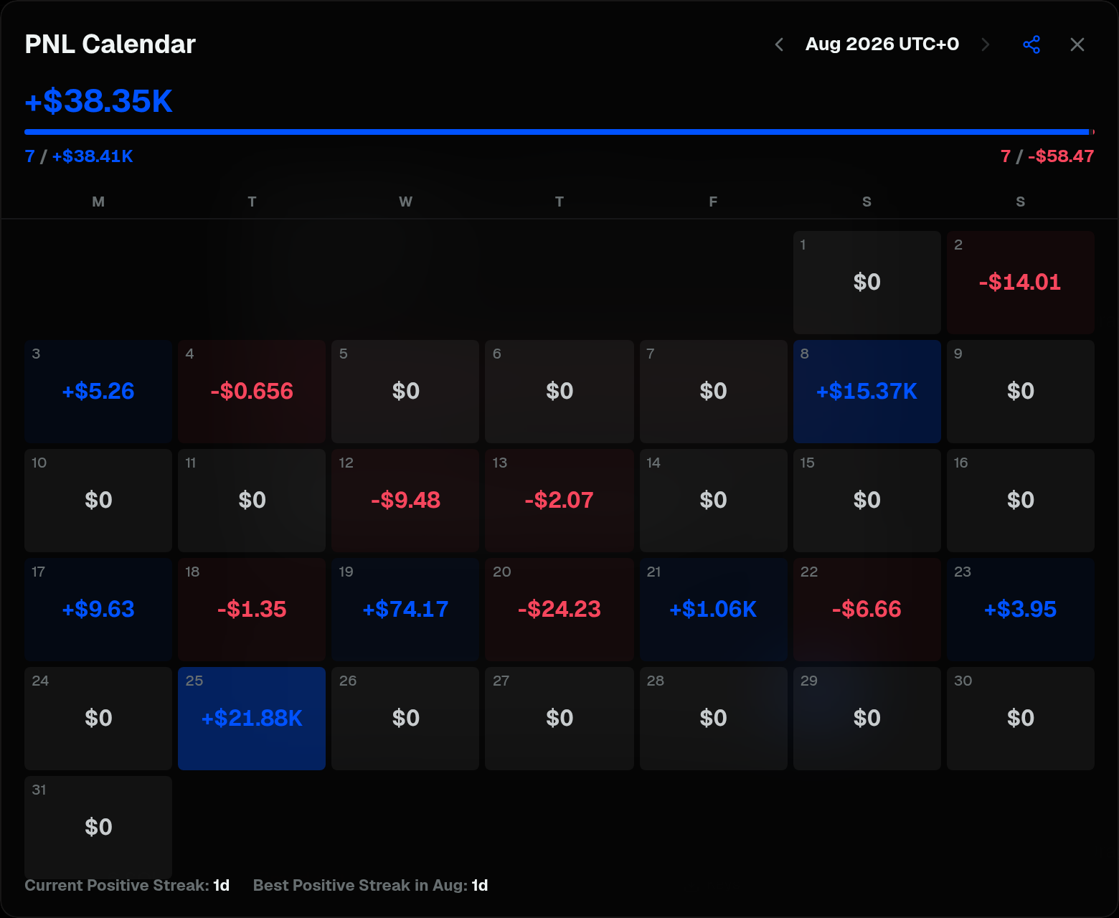Select August 8 cell showing +$15.37K
This screenshot has width=1119, height=918.
(867, 392)
